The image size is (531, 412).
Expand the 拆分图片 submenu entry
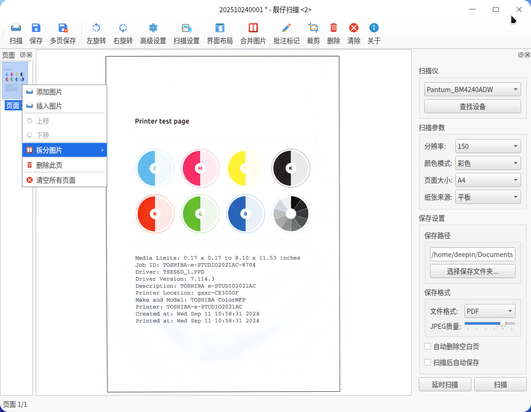click(65, 150)
